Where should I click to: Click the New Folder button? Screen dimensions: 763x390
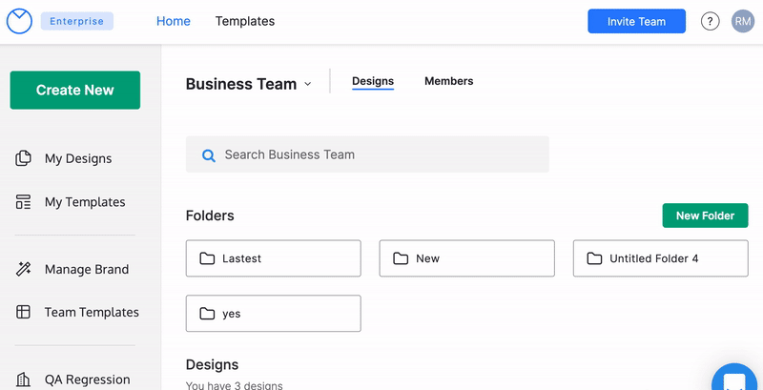705,216
